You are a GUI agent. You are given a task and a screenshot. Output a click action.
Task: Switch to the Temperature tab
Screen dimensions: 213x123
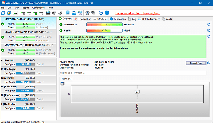[x=83, y=19]
